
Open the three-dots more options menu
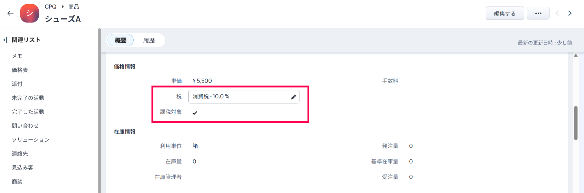pyautogui.click(x=538, y=13)
